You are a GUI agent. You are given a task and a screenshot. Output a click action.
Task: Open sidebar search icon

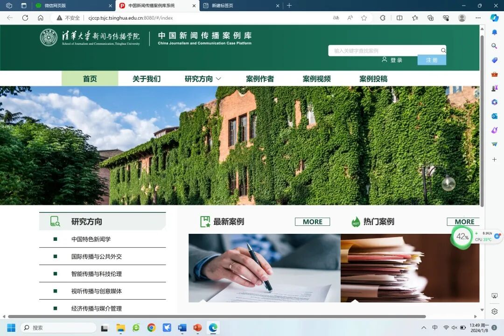coord(494,46)
